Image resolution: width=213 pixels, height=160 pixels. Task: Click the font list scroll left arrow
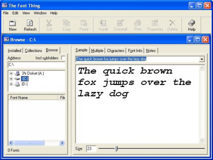pyautogui.click(x=11, y=143)
